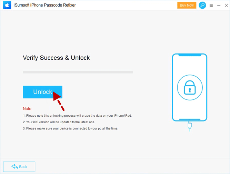The height and width of the screenshot is (174, 230).
Task: Click the padlock icon on the phone
Action: 190,87
